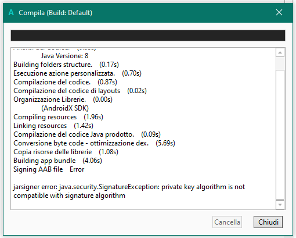Click the 'Compiling resources' log line
The height and width of the screenshot is (238, 296).
click(58, 117)
